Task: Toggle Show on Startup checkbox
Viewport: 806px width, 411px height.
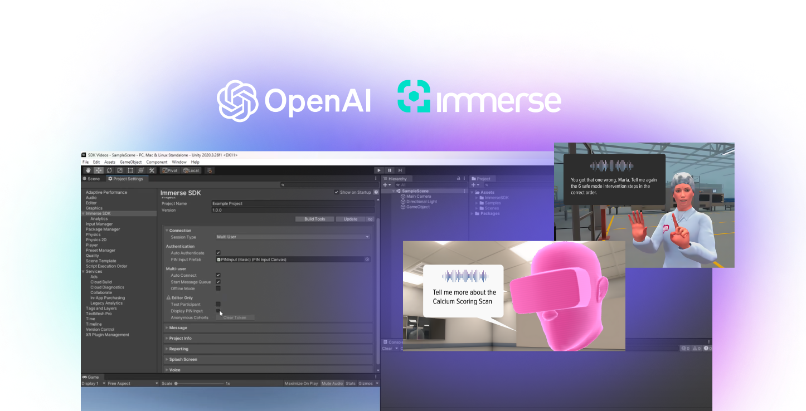Action: (337, 192)
